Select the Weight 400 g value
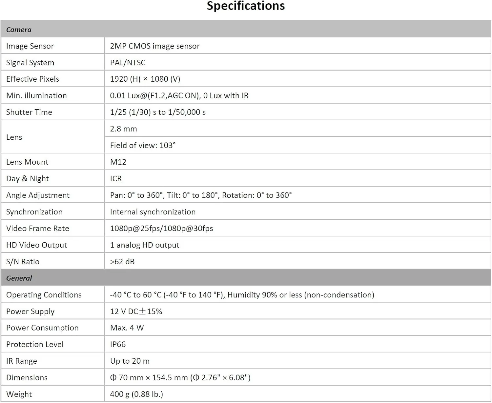The width and height of the screenshot is (492, 403). (x=136, y=394)
